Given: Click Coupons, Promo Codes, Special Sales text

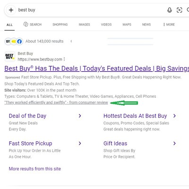Looking at the screenshot, I should pos(136,123).
